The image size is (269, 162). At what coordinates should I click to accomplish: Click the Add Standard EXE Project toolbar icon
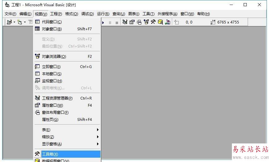point(9,22)
